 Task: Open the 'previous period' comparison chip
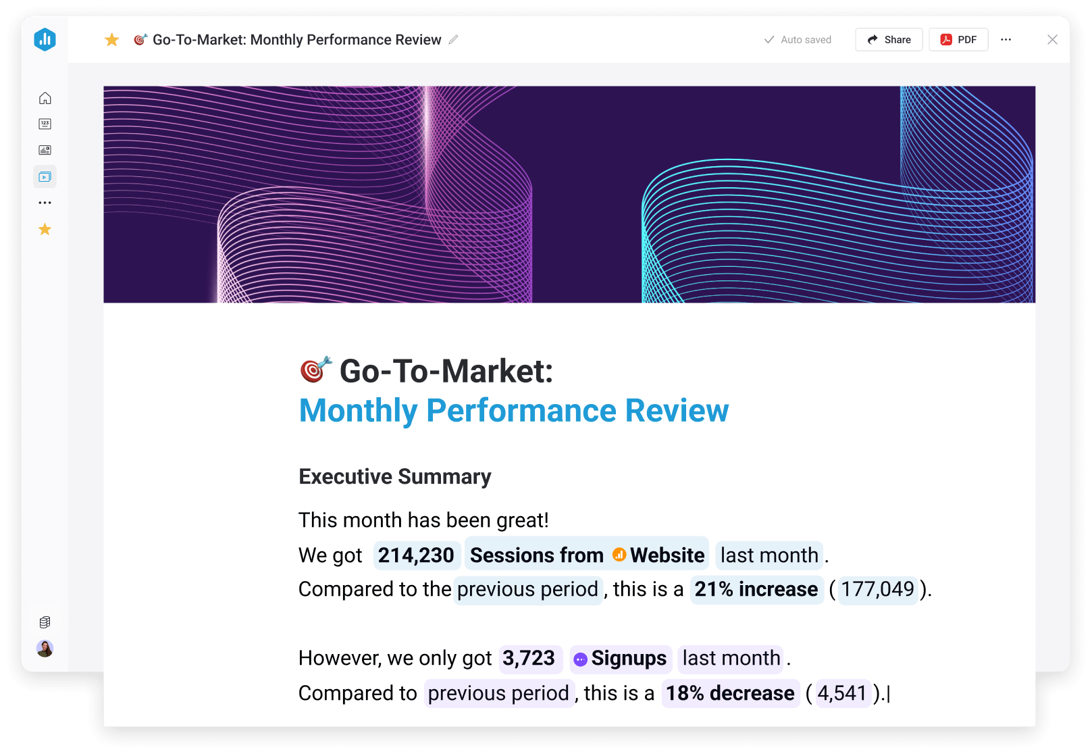528,589
